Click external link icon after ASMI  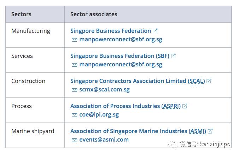point(210,131)
